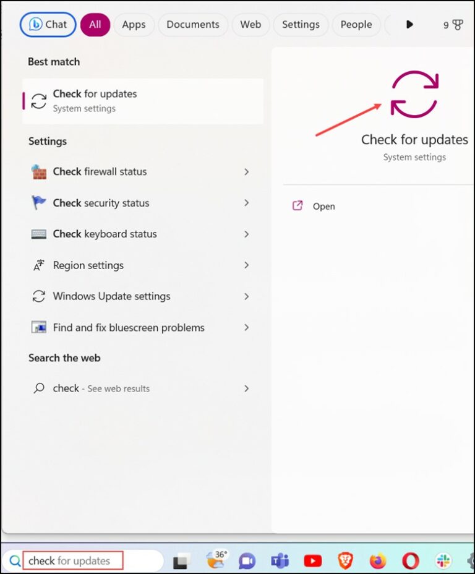The image size is (475, 574).
Task: Expand Check firewall status chevron
Action: coord(246,172)
